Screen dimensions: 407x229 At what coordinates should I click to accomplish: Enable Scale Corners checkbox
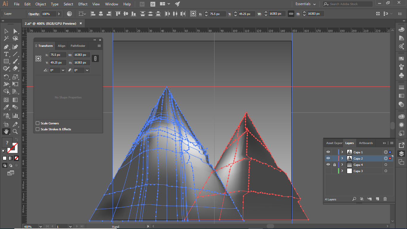click(x=38, y=123)
